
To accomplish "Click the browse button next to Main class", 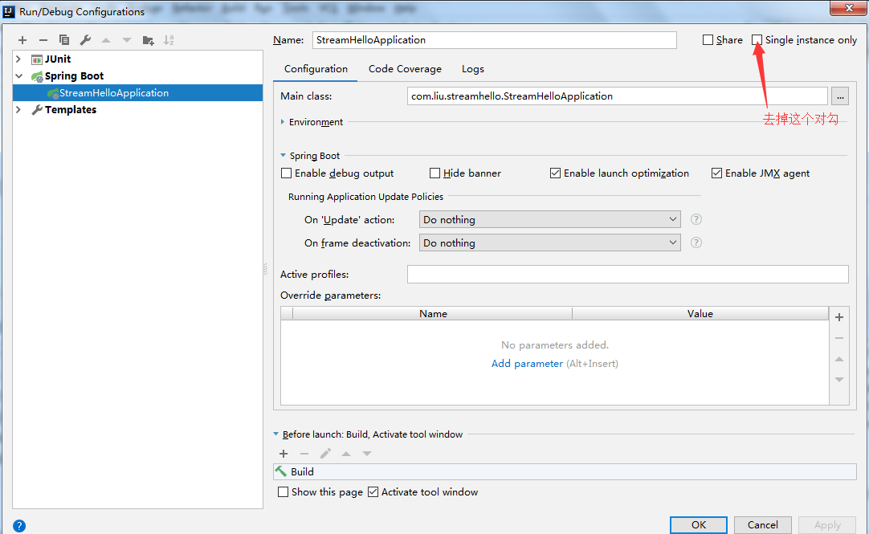I will [840, 96].
